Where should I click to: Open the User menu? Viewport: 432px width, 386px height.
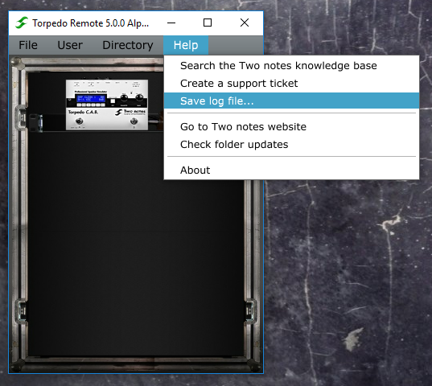(x=70, y=45)
